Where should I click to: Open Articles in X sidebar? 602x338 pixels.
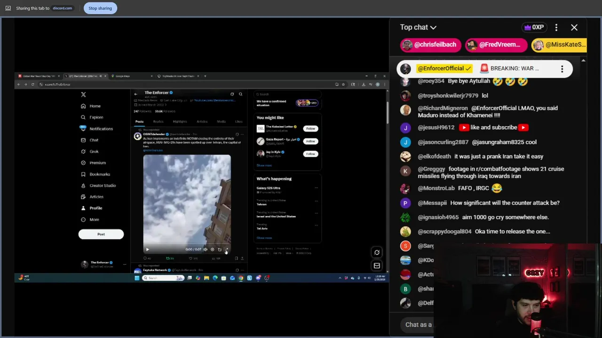[92, 197]
